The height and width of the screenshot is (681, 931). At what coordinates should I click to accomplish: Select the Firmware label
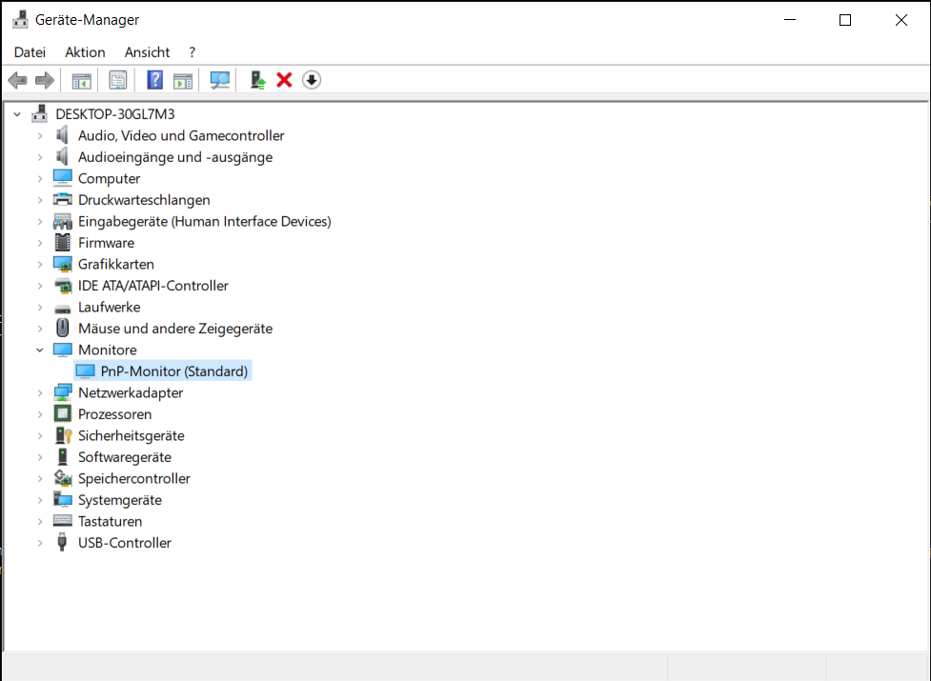pos(107,243)
